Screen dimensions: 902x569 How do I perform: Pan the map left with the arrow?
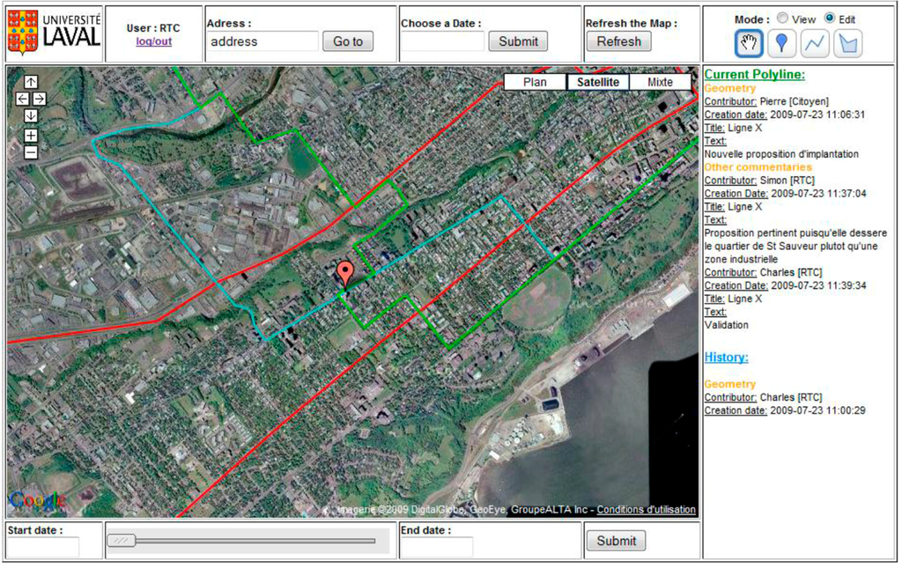coord(23,99)
